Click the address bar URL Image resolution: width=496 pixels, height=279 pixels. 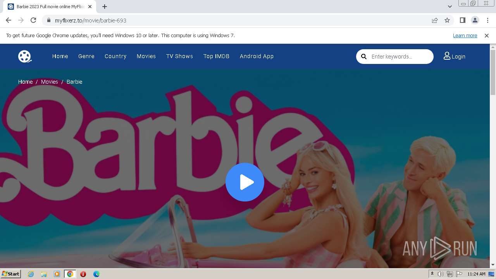pos(91,20)
